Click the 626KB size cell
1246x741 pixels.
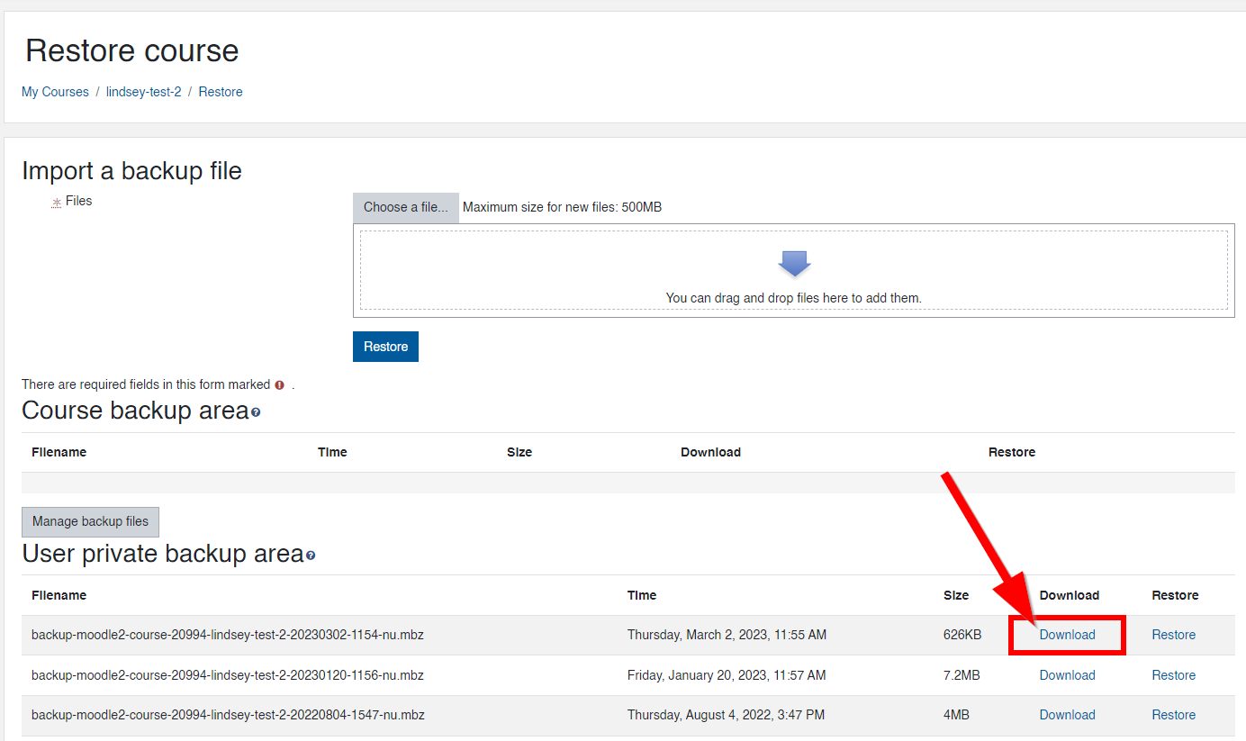pos(962,635)
